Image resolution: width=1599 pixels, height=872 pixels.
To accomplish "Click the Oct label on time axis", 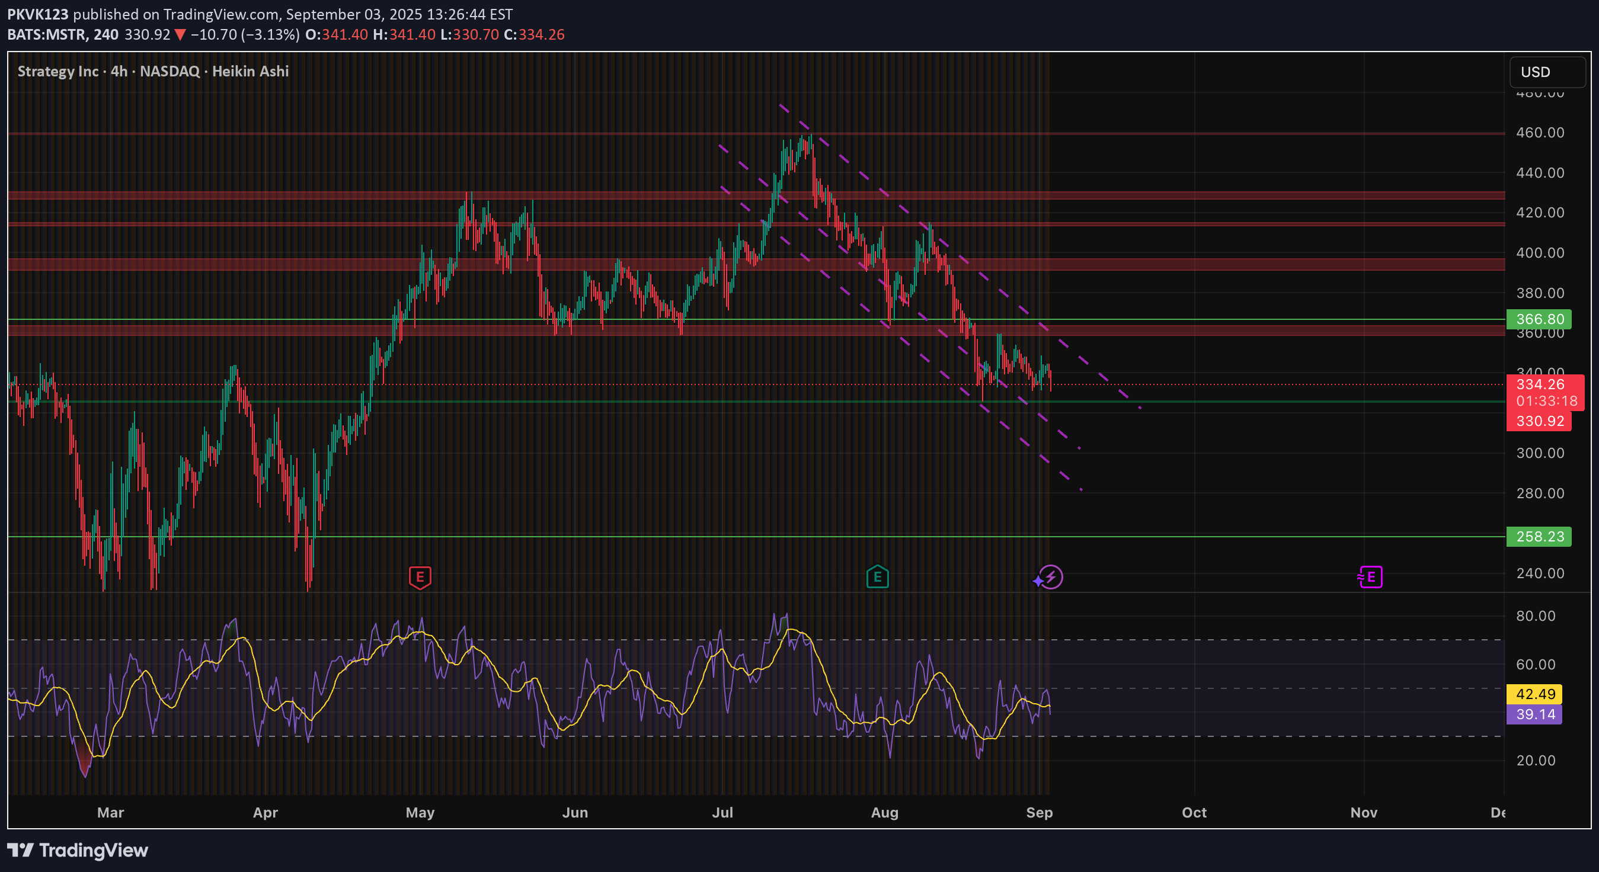I will [x=1194, y=812].
